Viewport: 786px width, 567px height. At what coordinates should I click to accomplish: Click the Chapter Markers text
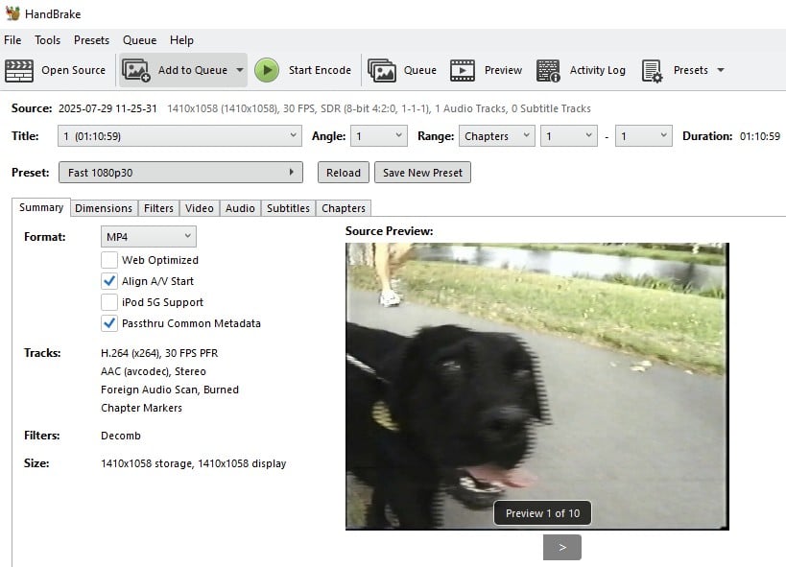coord(141,408)
